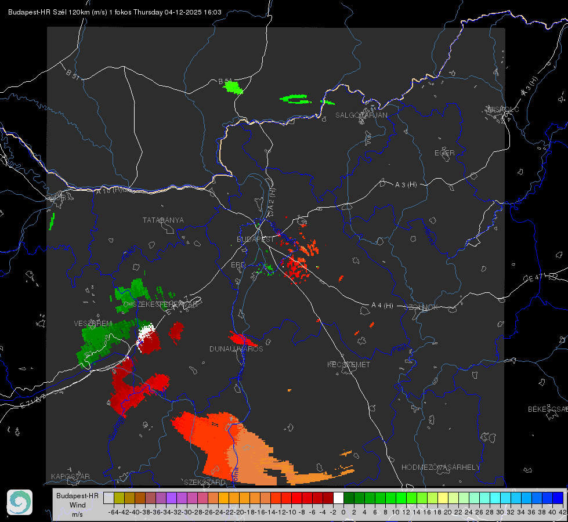
Task: Click the 0 legend scale value
Action: click(343, 512)
